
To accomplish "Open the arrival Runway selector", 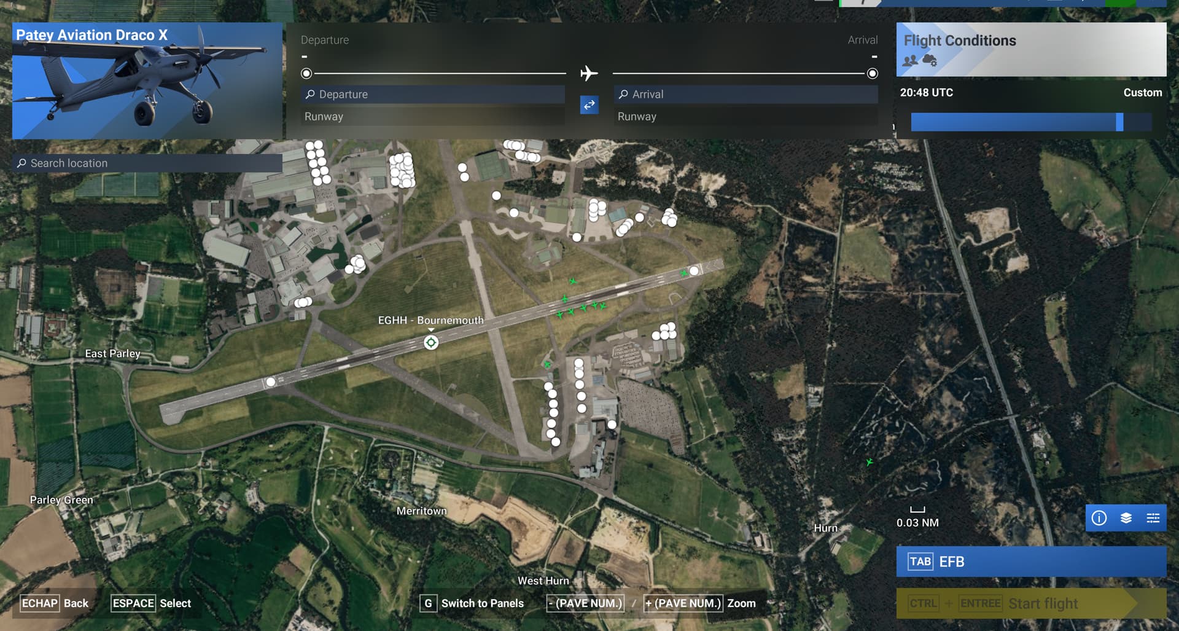I will 745,116.
